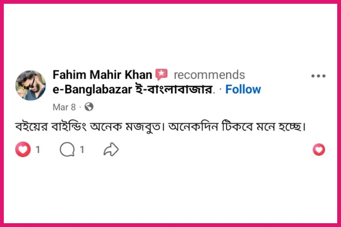The height and width of the screenshot is (227, 341).
Task: Like the post using the heart reaction icon
Action: (x=23, y=149)
